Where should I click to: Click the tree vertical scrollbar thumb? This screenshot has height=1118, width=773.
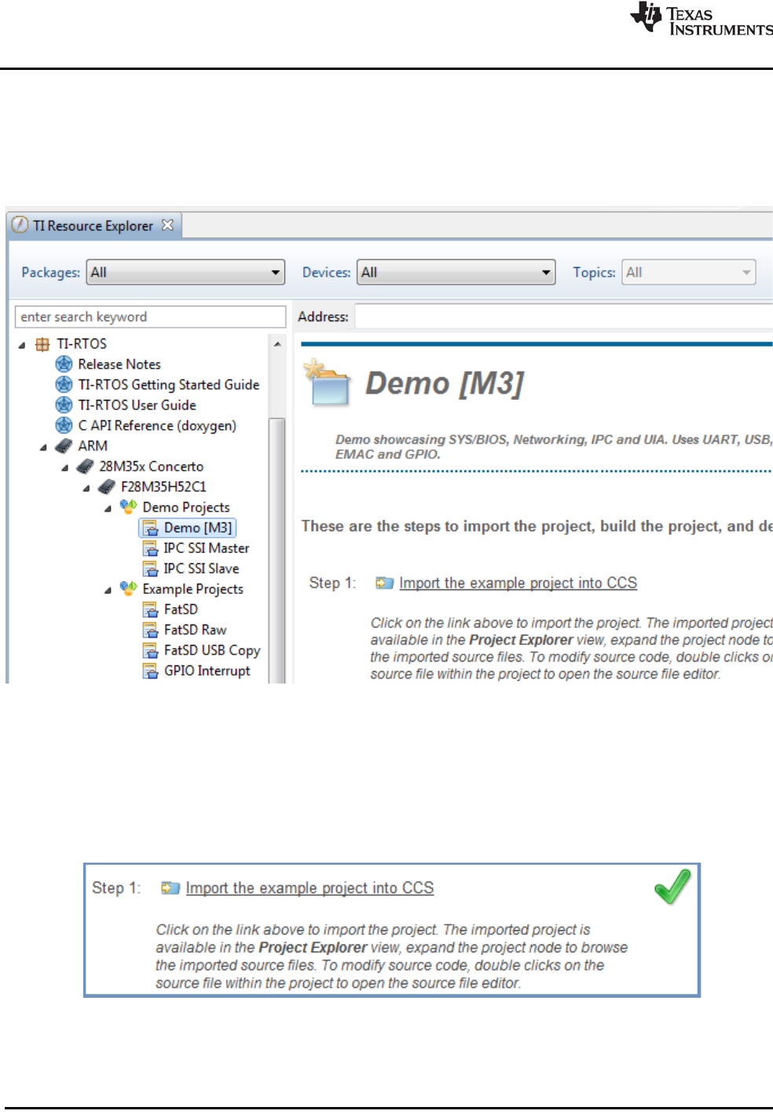(x=277, y=550)
